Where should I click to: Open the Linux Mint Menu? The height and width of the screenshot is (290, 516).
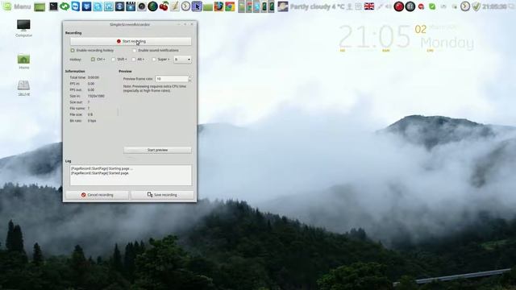pos(16,6)
